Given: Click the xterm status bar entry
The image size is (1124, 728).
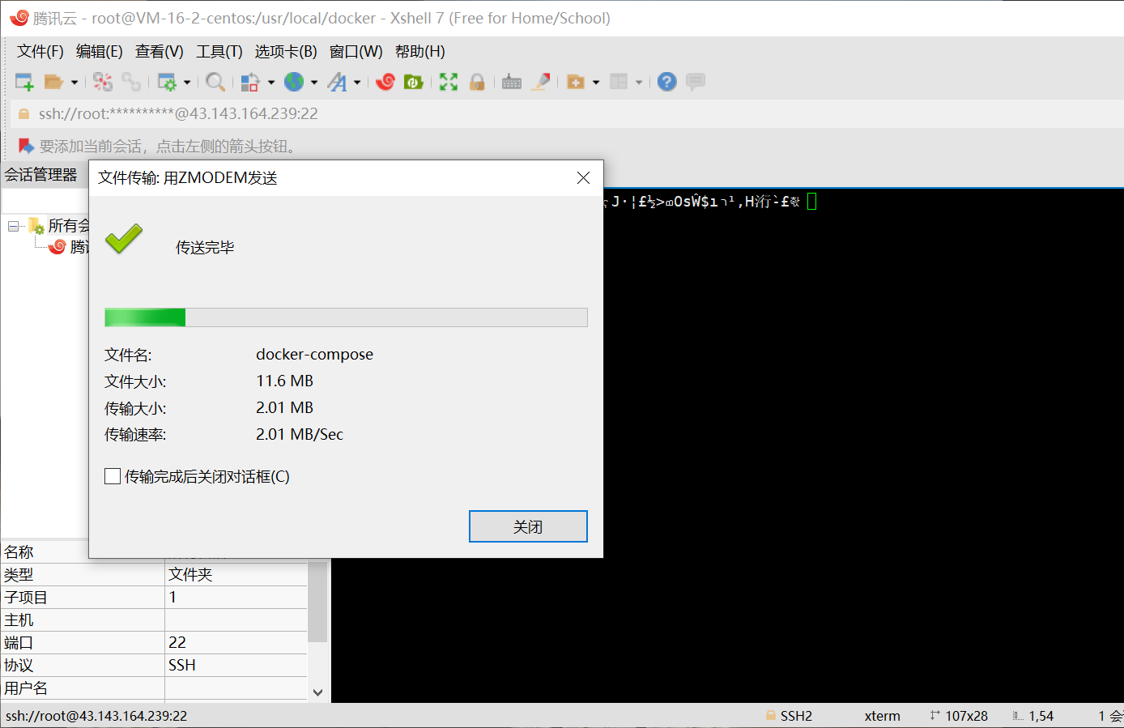Looking at the screenshot, I should (882, 716).
